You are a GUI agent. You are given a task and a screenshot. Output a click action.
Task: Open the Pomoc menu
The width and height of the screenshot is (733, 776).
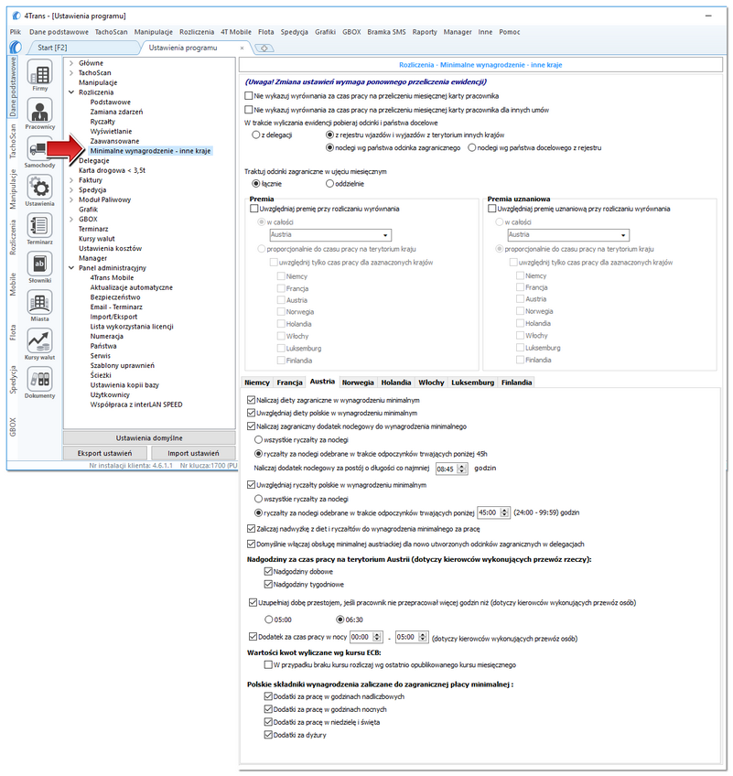(x=510, y=32)
